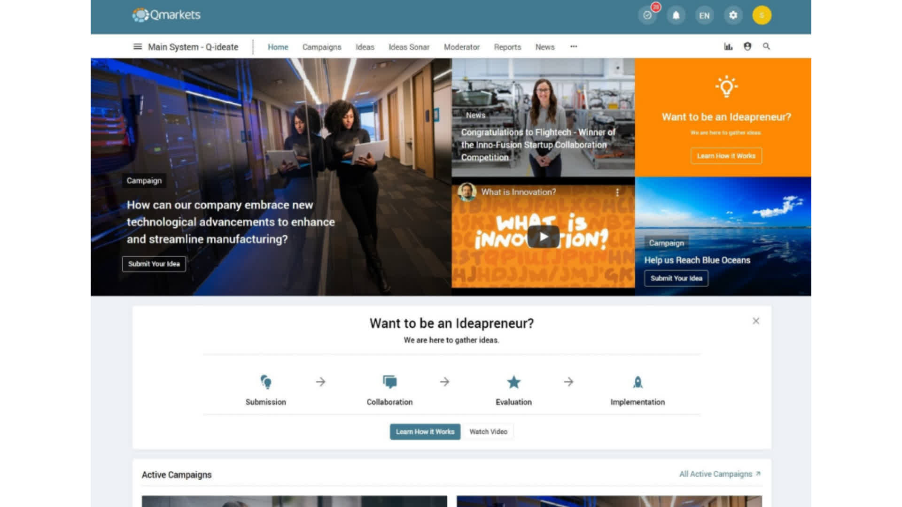The height and width of the screenshot is (507, 902).
Task: Click the user profile icon in nav bar
Action: coord(747,46)
